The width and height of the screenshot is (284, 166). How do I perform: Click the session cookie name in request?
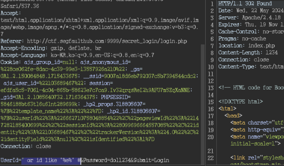click(99, 83)
